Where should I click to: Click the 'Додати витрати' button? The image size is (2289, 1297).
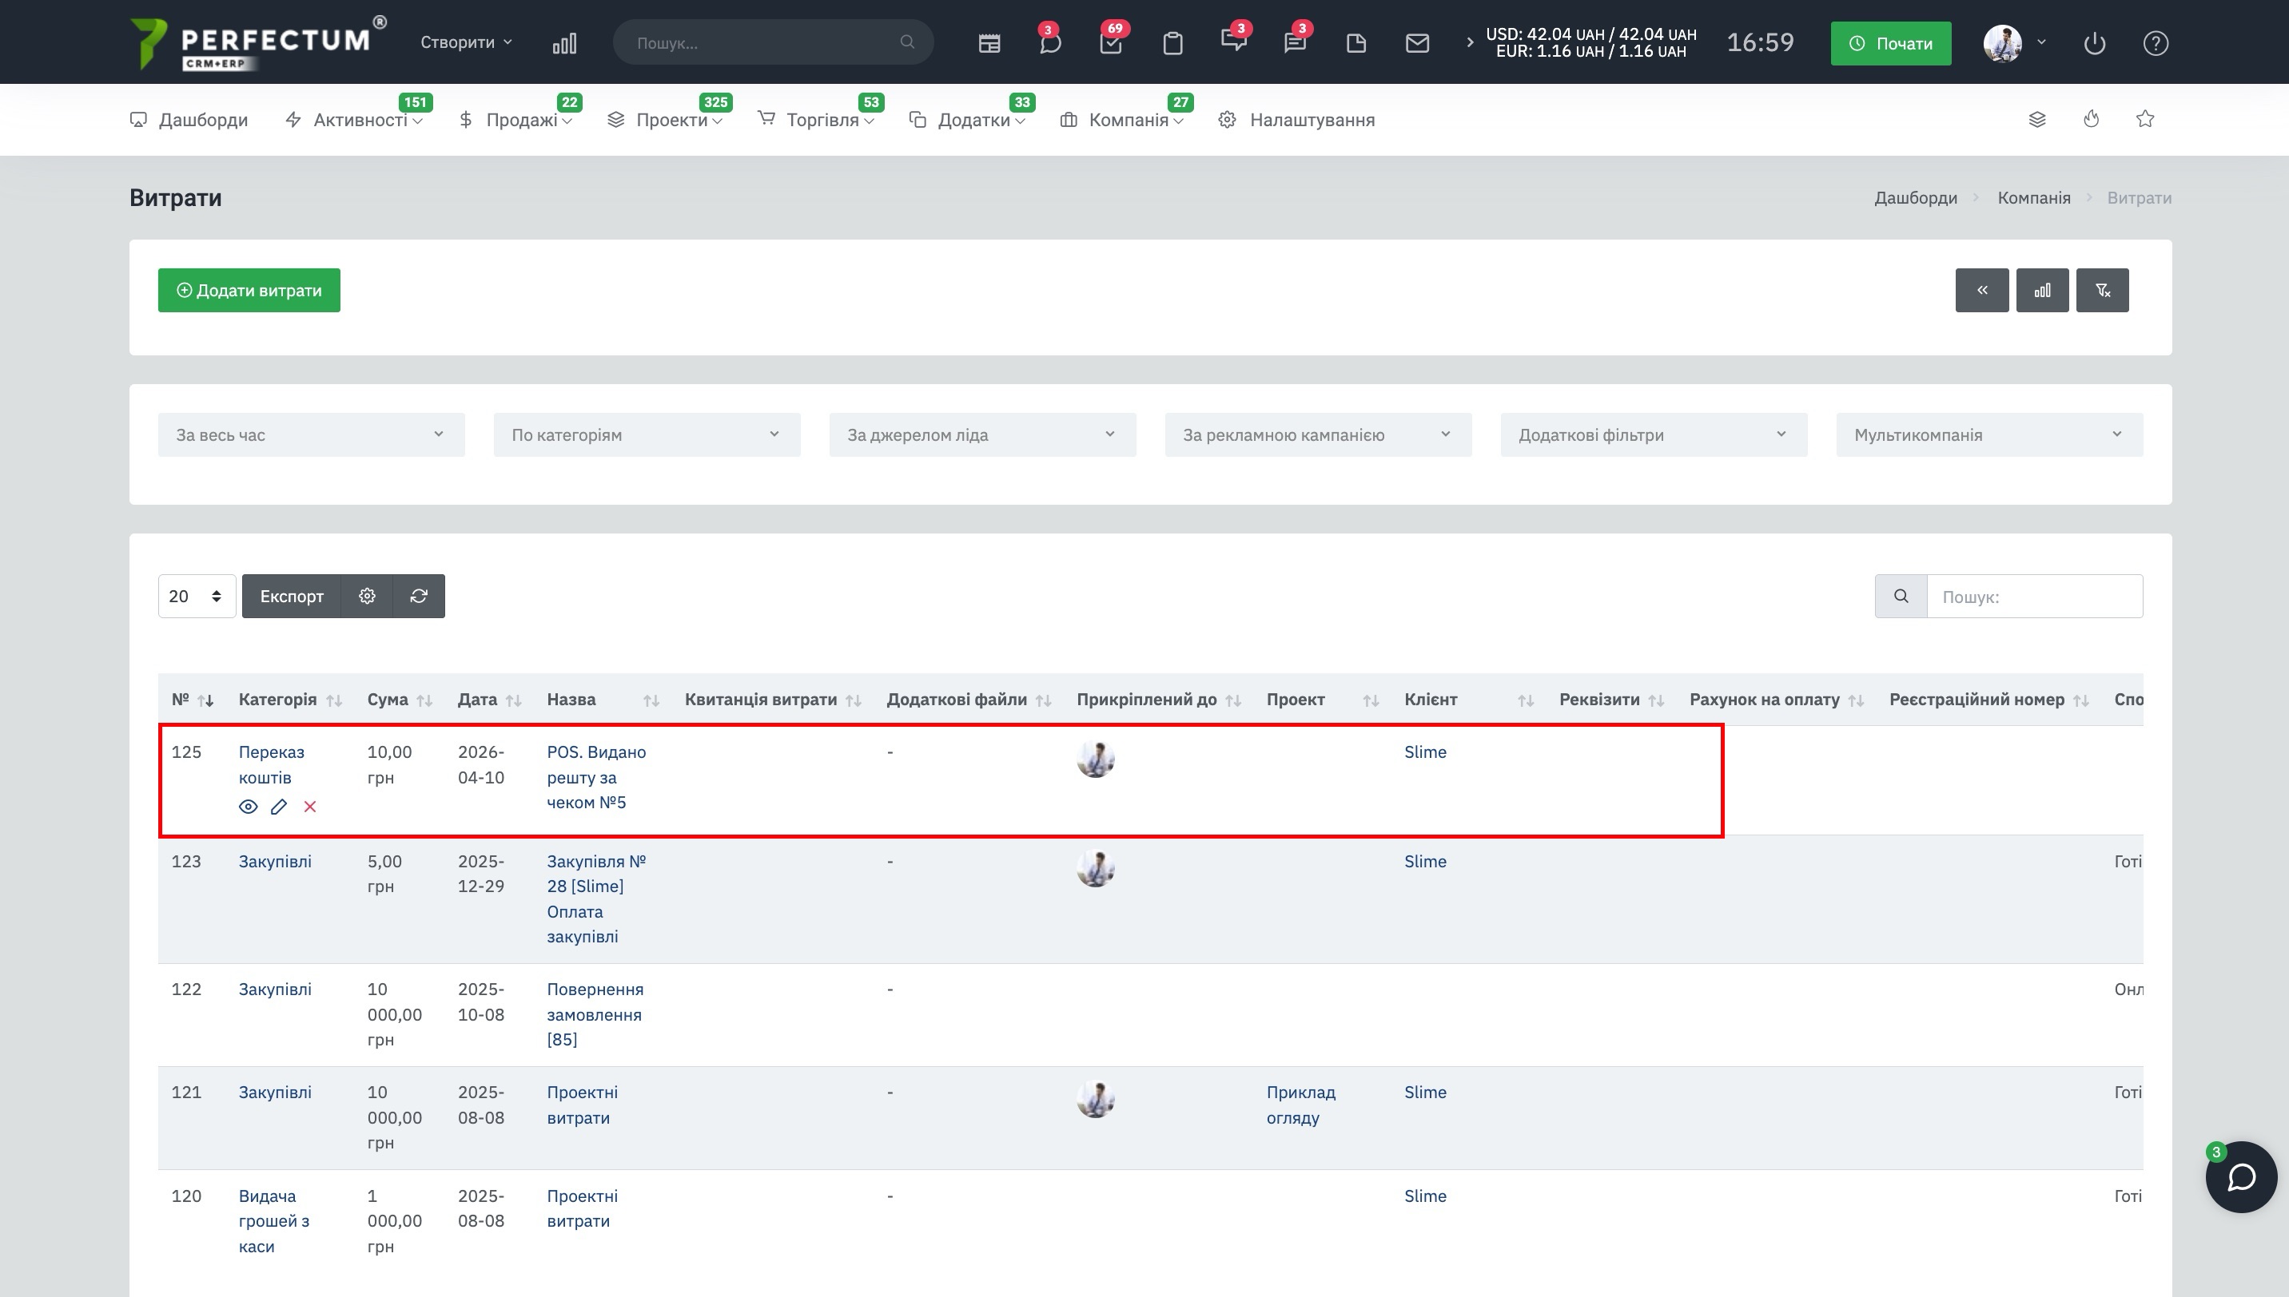point(249,291)
